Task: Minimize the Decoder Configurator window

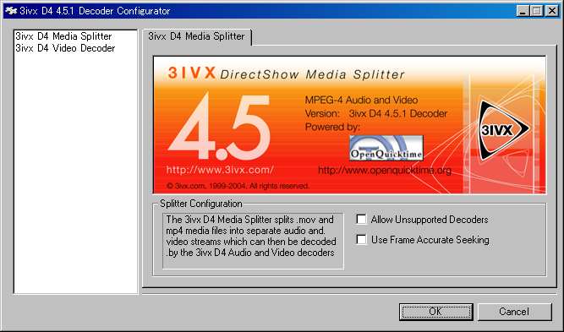Action: click(523, 11)
